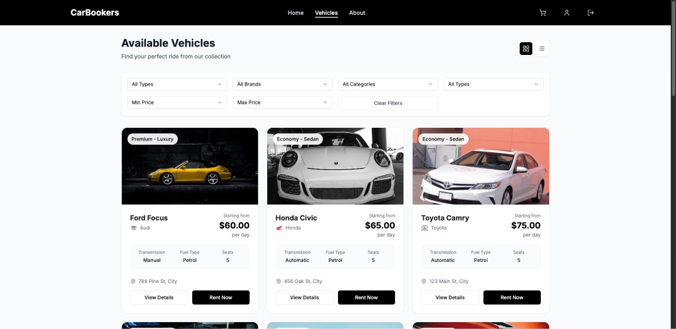Click the Honda brand logo icon
Viewport: 676px width, 329px height.
pos(279,228)
